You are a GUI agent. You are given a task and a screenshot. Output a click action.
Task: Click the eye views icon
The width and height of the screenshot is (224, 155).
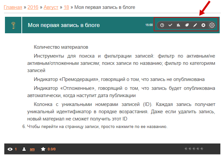10,149
